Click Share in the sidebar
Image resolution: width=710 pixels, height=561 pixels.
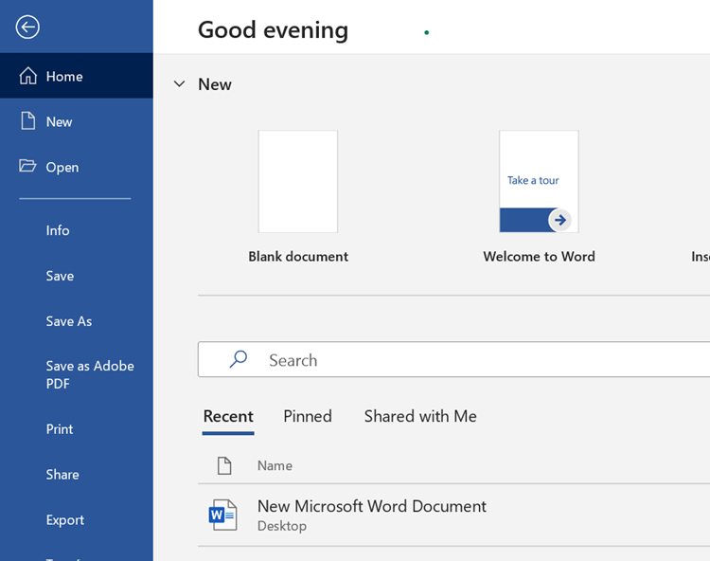point(62,475)
